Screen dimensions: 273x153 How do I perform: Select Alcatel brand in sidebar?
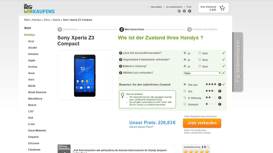pyautogui.click(x=32, y=48)
